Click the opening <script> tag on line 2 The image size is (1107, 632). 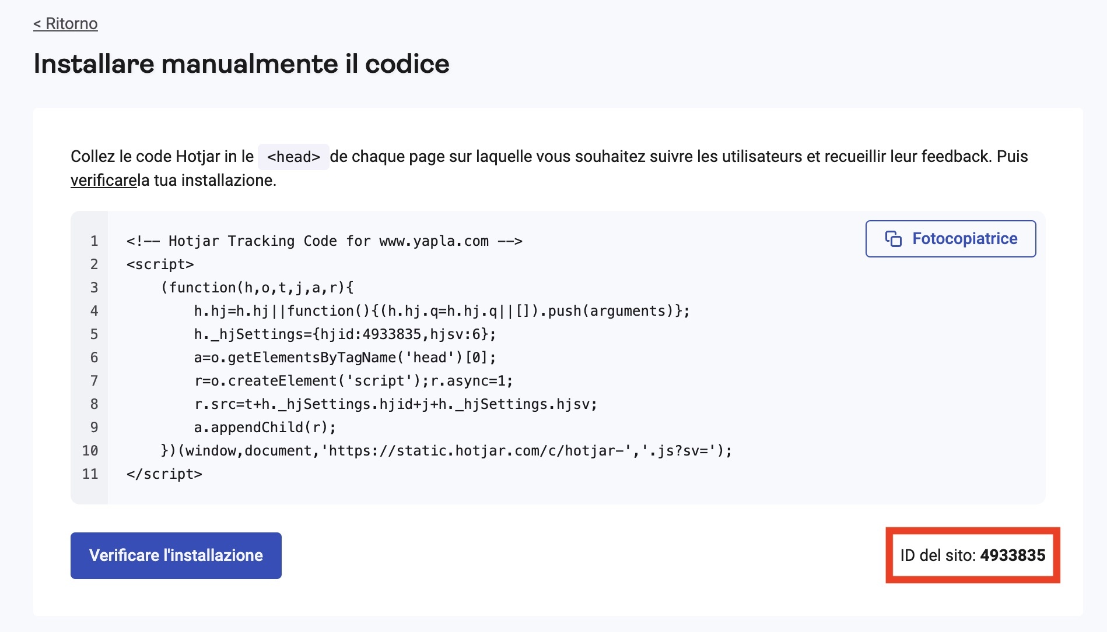click(x=160, y=264)
